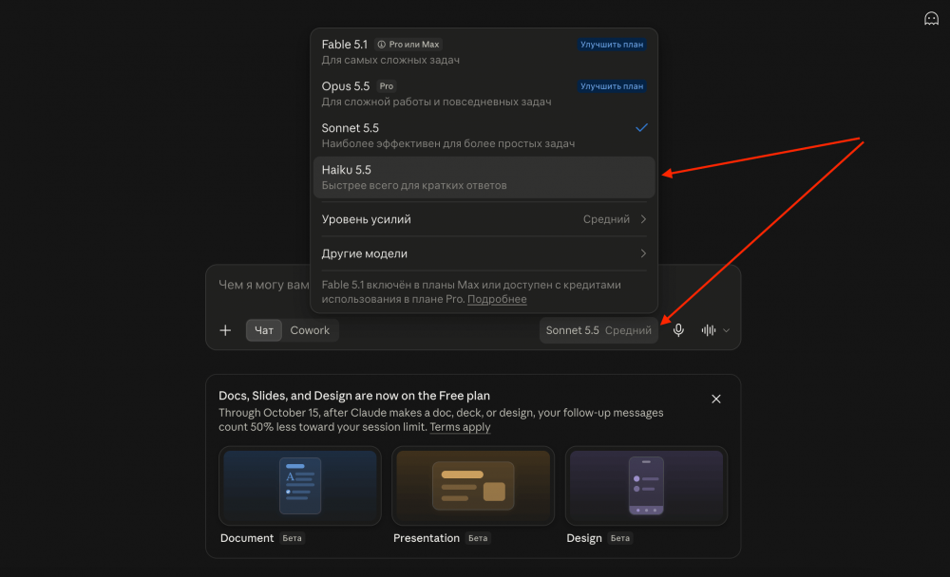The height and width of the screenshot is (577, 950).
Task: Choose the Design template thumbnail
Action: (646, 486)
